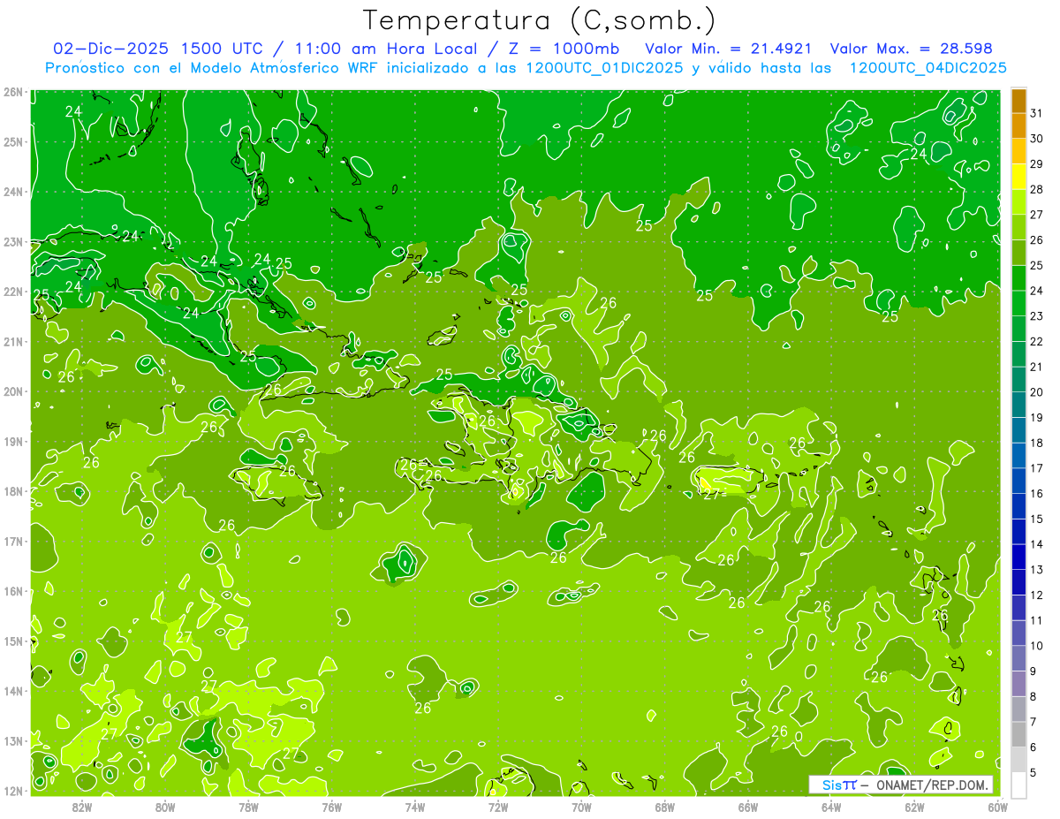Click color bar segment between 19 and 20
Screen dimensions: 1060x819
[x=1018, y=405]
